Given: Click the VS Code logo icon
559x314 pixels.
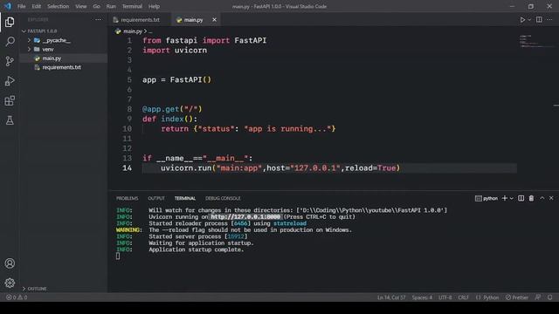Looking at the screenshot, I should point(8,6).
